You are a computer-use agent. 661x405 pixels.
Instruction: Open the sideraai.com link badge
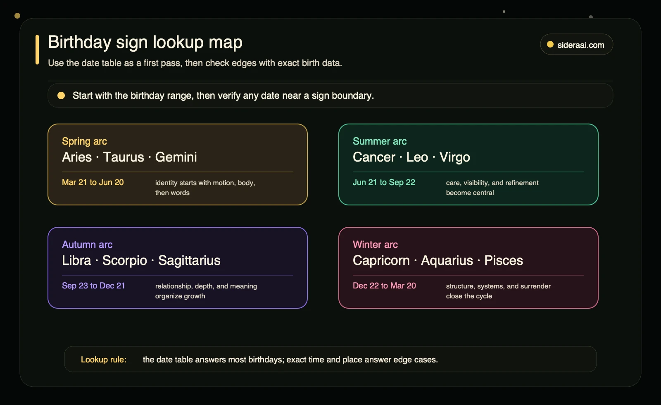(576, 44)
